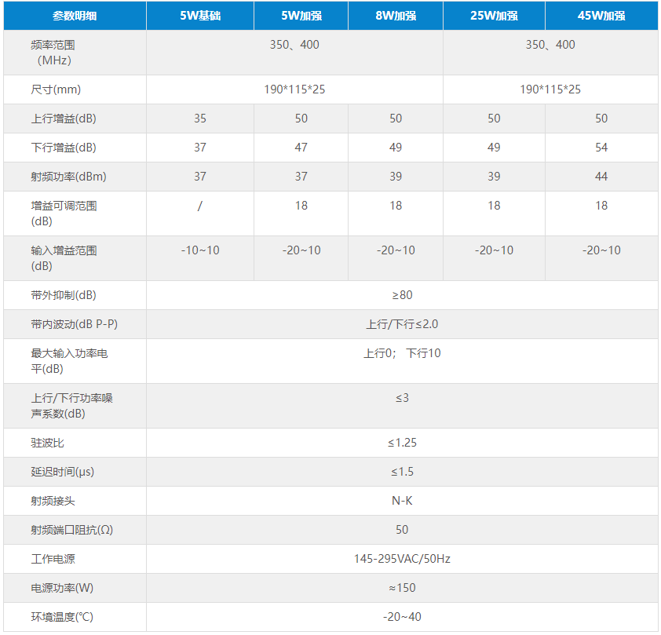Click the 上行/下行≤2.0 波动 value
This screenshot has width=661, height=635.
pos(403,323)
